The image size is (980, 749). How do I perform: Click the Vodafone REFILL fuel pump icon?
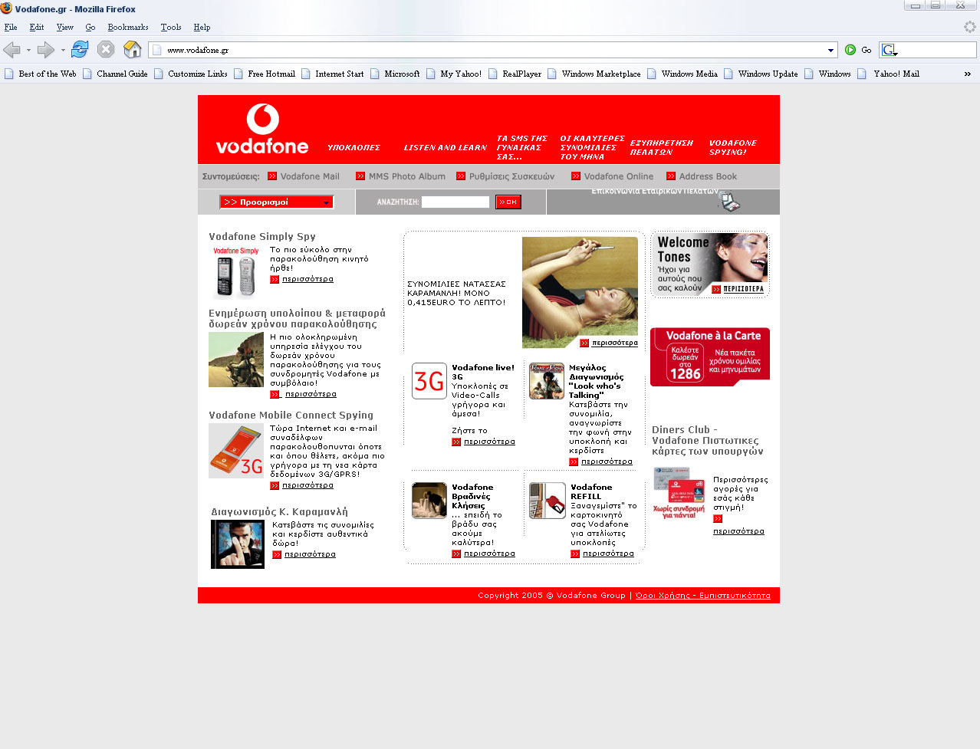tap(548, 501)
